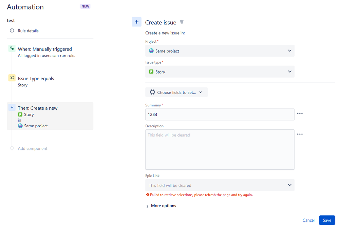Select the Then: Create a new step
Viewport: 339px width, 231px height.
pos(50,116)
